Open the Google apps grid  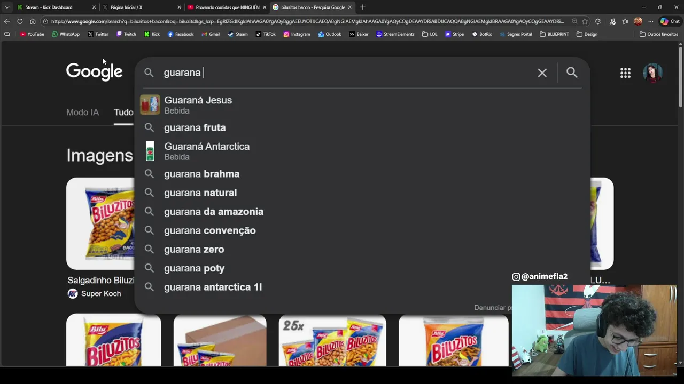(625, 73)
